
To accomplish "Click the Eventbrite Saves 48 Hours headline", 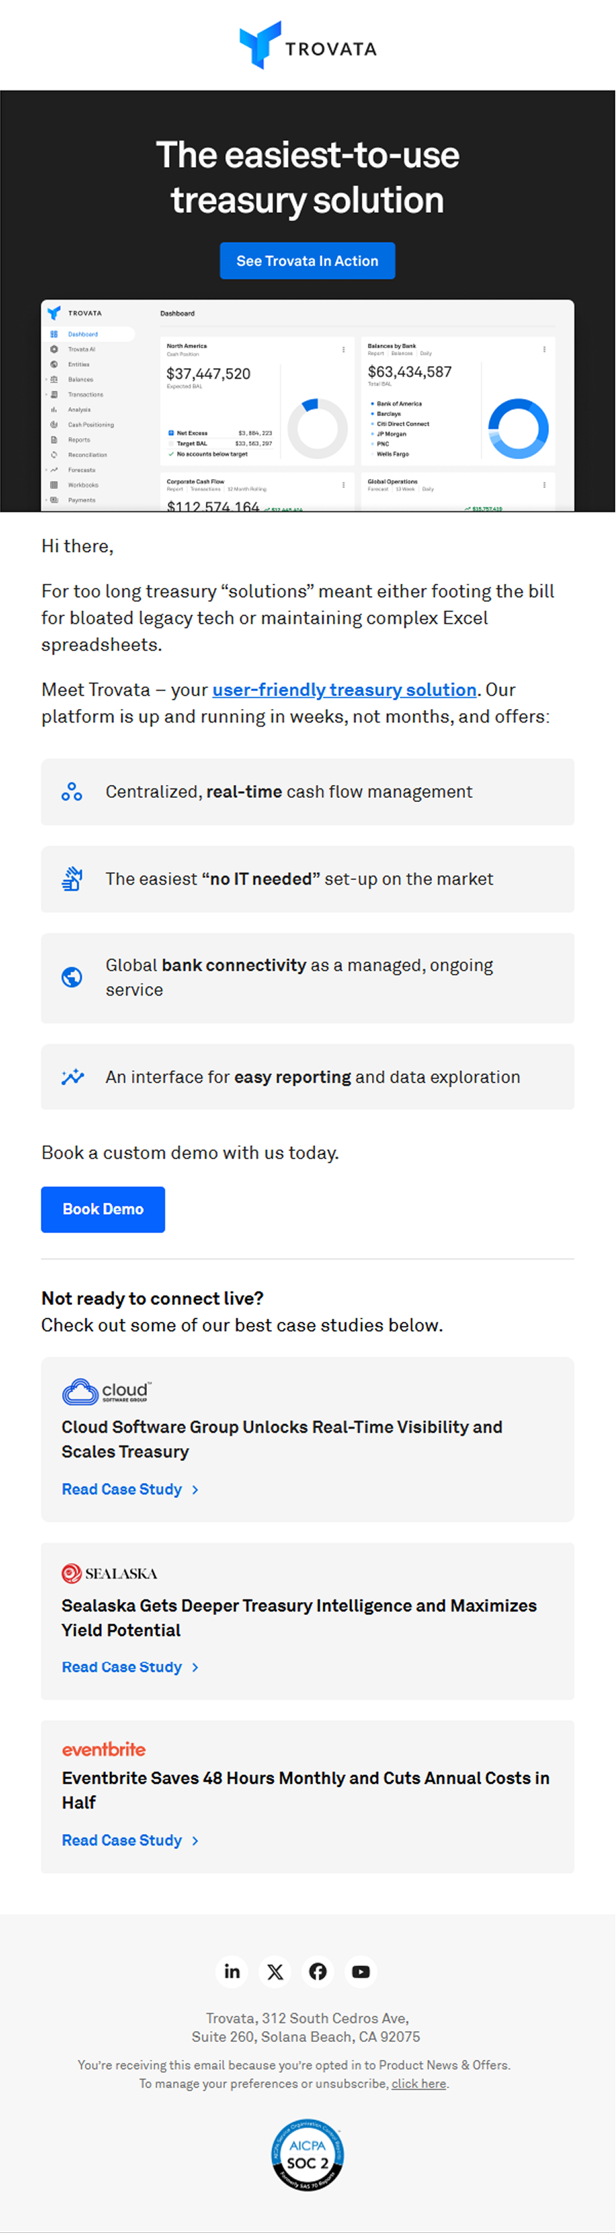I will pos(306,1789).
